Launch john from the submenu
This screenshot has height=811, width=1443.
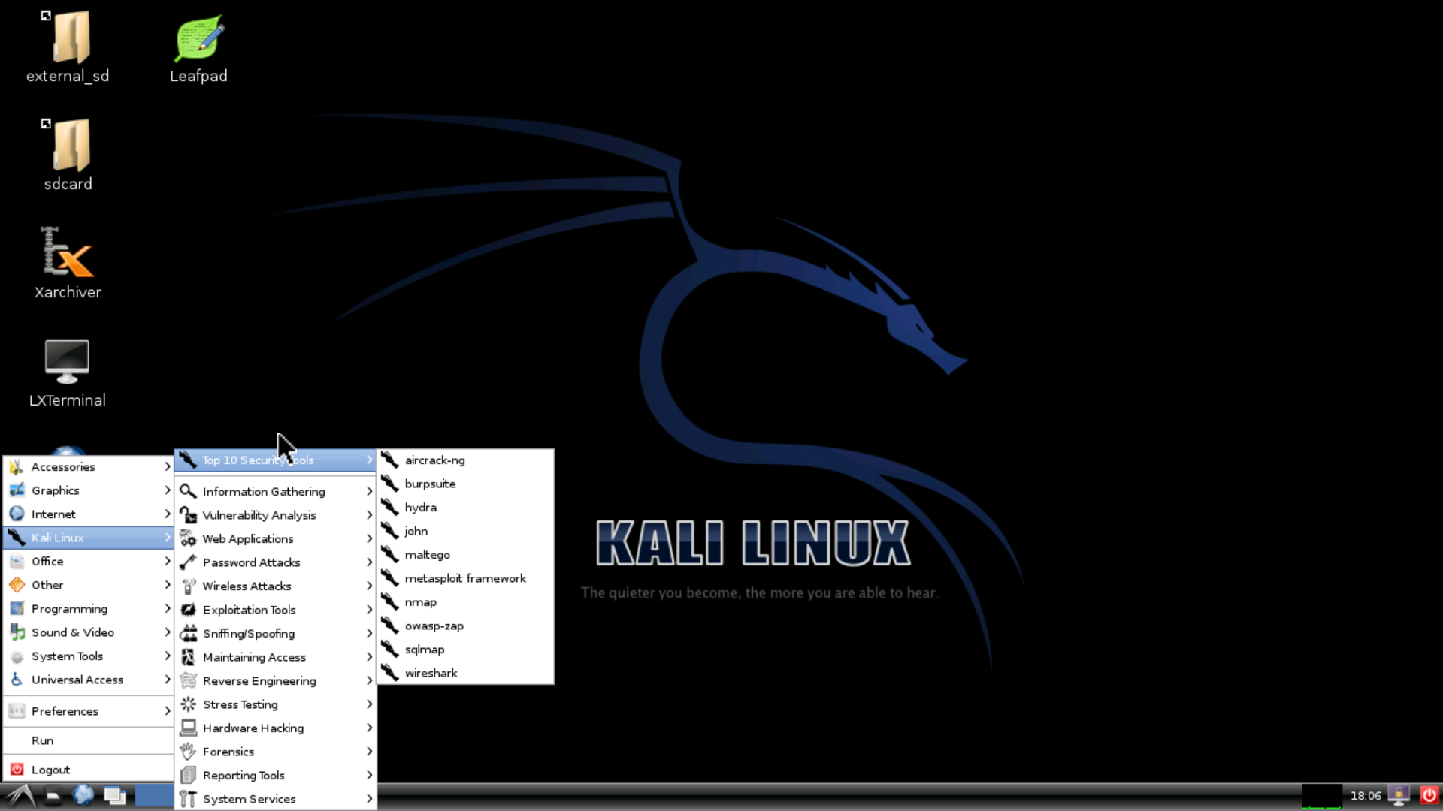point(465,531)
